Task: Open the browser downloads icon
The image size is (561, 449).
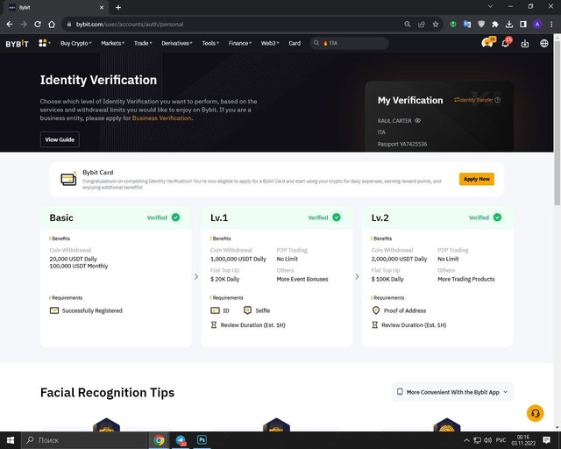Action: click(509, 24)
